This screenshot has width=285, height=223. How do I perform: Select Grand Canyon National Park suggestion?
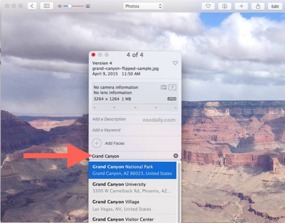(132, 170)
